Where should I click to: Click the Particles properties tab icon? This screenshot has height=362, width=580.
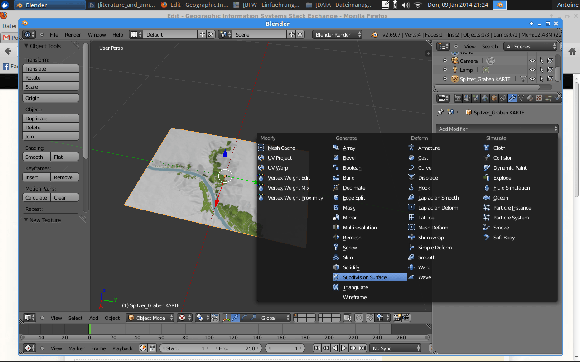tap(548, 98)
